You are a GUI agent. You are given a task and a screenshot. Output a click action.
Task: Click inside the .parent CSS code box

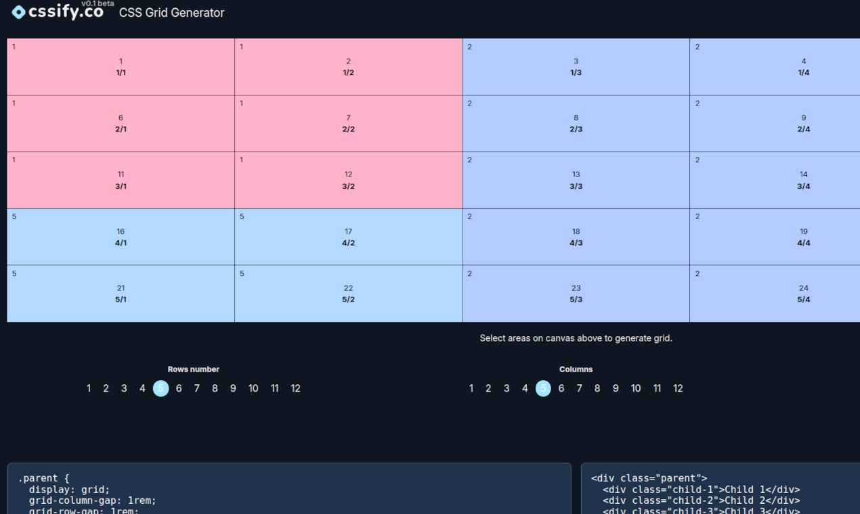[x=289, y=489]
